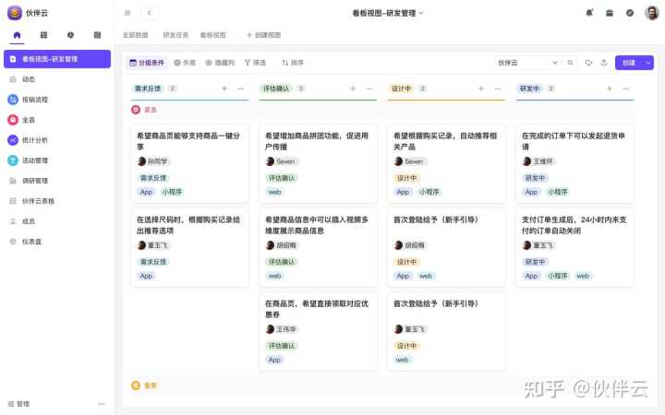Screen dimensions: 665x415
Task: Collapse the 设计中 column with minus
Action: (x=498, y=89)
